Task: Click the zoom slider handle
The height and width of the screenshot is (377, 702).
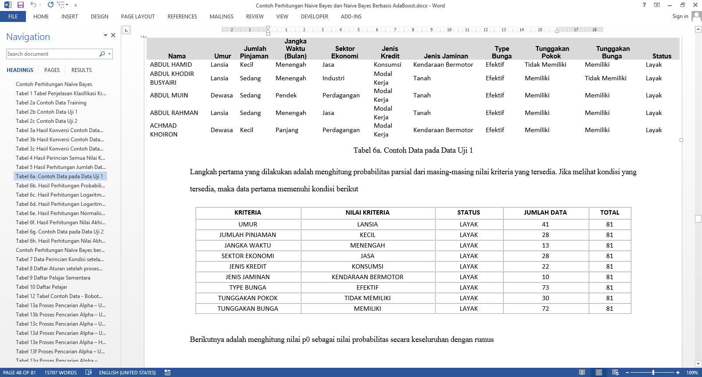Action: point(653,372)
